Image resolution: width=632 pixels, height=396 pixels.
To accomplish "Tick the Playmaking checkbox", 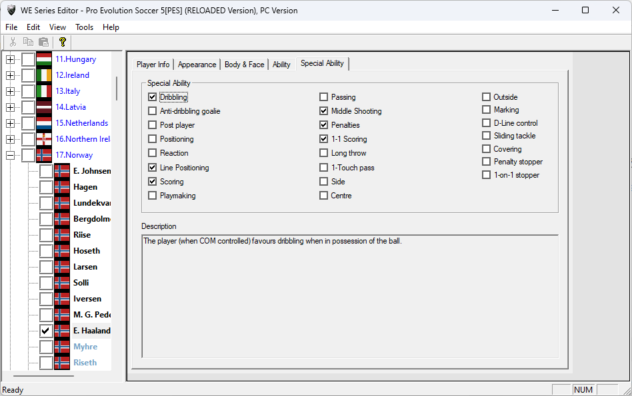I will 153,196.
